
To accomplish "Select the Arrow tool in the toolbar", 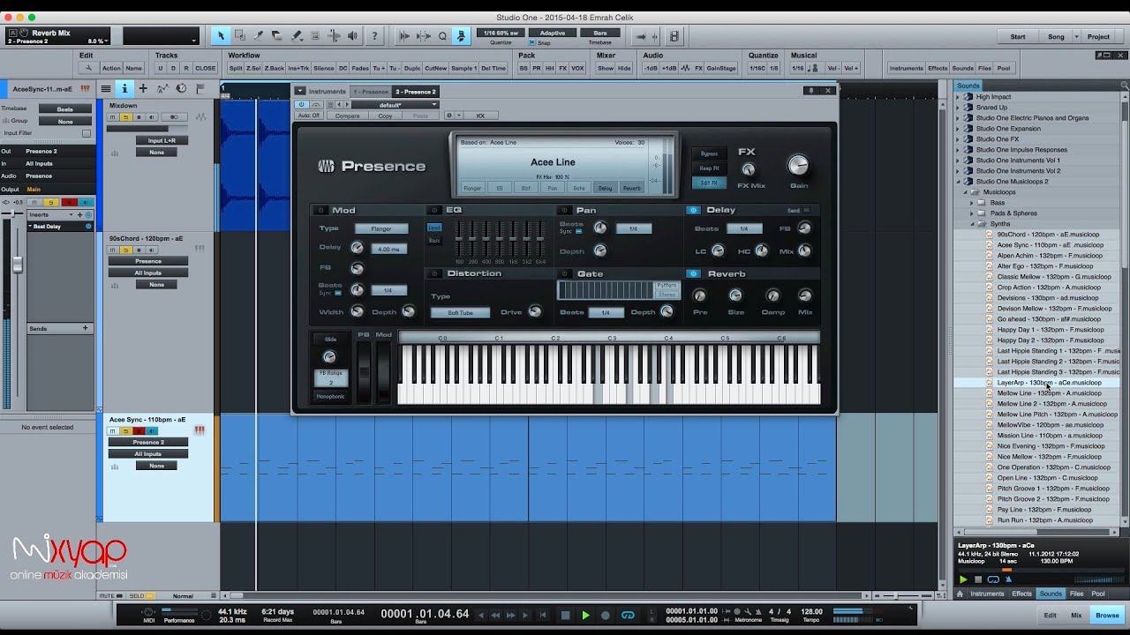I will (221, 36).
